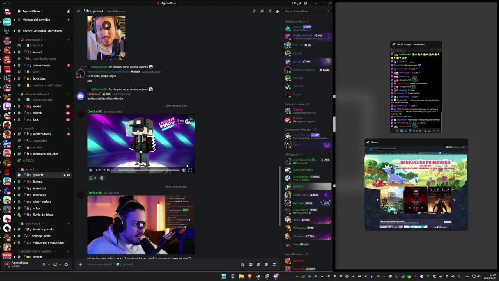Mute microphone in user panel

44,264
